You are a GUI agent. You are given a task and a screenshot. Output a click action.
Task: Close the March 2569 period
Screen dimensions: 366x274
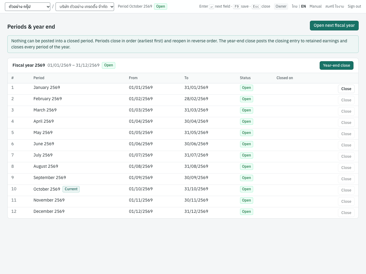pos(346,111)
